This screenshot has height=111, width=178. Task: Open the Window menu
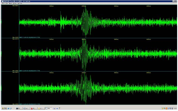click(x=15, y=4)
